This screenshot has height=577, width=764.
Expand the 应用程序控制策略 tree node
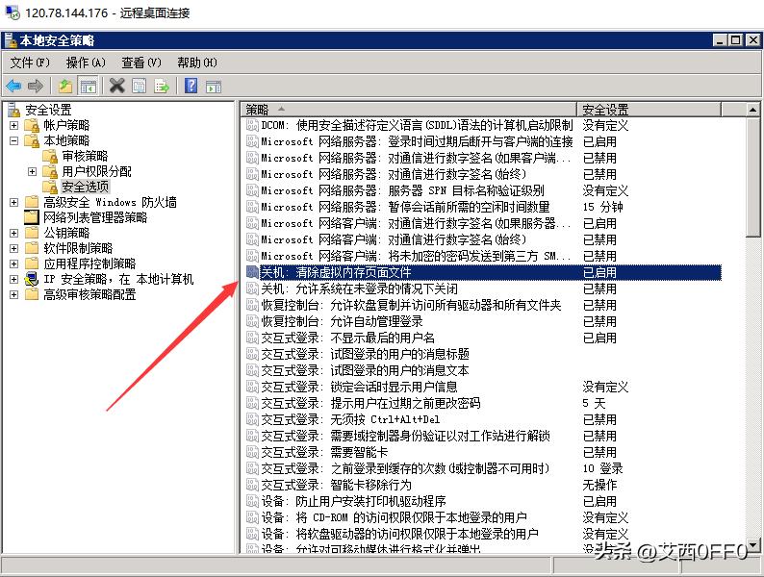tap(13, 263)
